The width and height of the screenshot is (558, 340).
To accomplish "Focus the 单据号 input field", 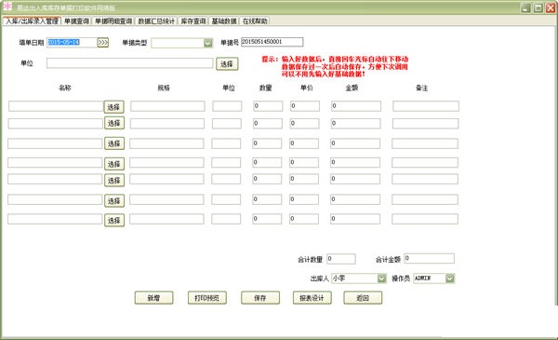I will pyautogui.click(x=272, y=42).
